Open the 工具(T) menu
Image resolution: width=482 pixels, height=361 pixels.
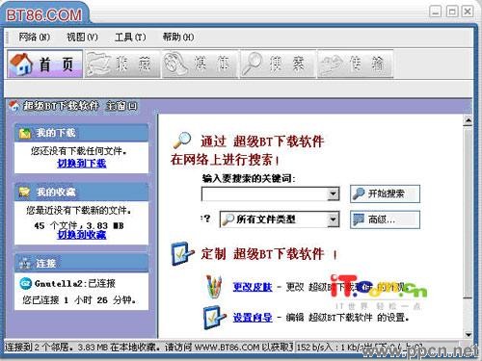click(130, 38)
